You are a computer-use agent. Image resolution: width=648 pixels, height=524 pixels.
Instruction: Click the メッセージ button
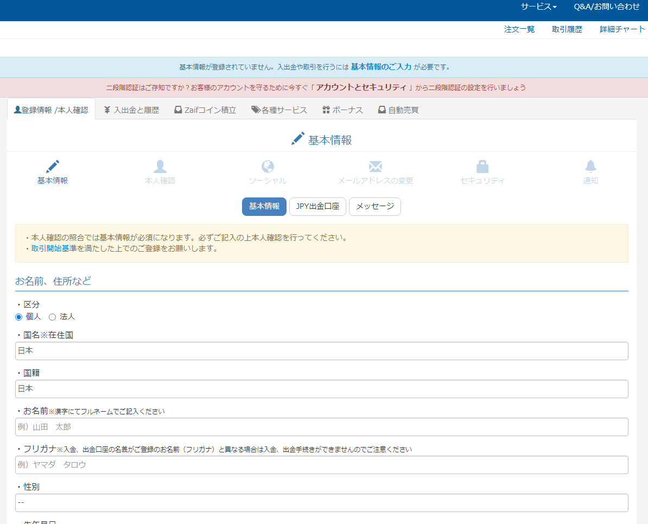pos(374,207)
